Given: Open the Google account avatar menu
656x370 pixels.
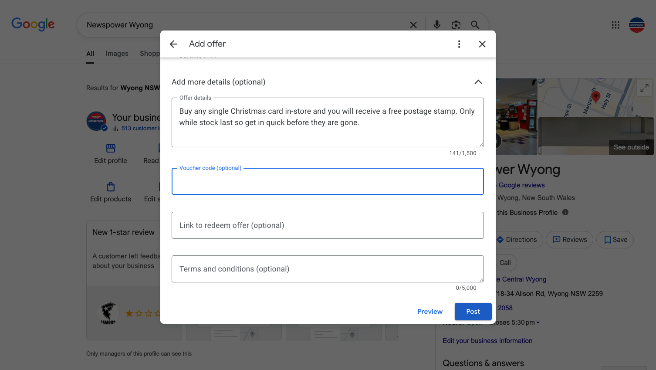Looking at the screenshot, I should point(637,25).
